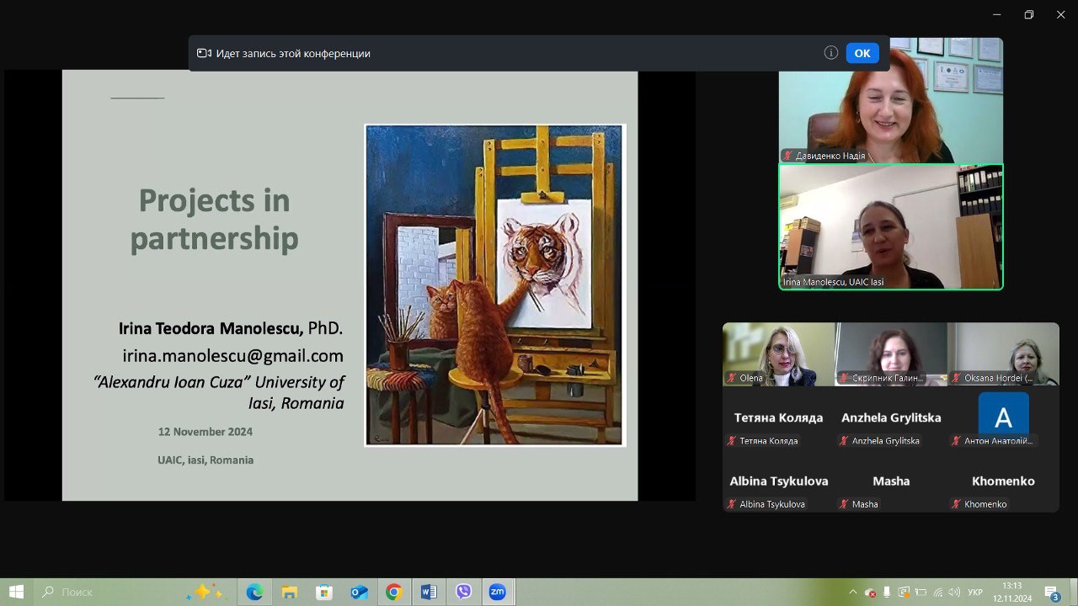Click the irina.manolescu@gmail.com email on slide
Image resolution: width=1078 pixels, height=606 pixels.
coord(233,355)
